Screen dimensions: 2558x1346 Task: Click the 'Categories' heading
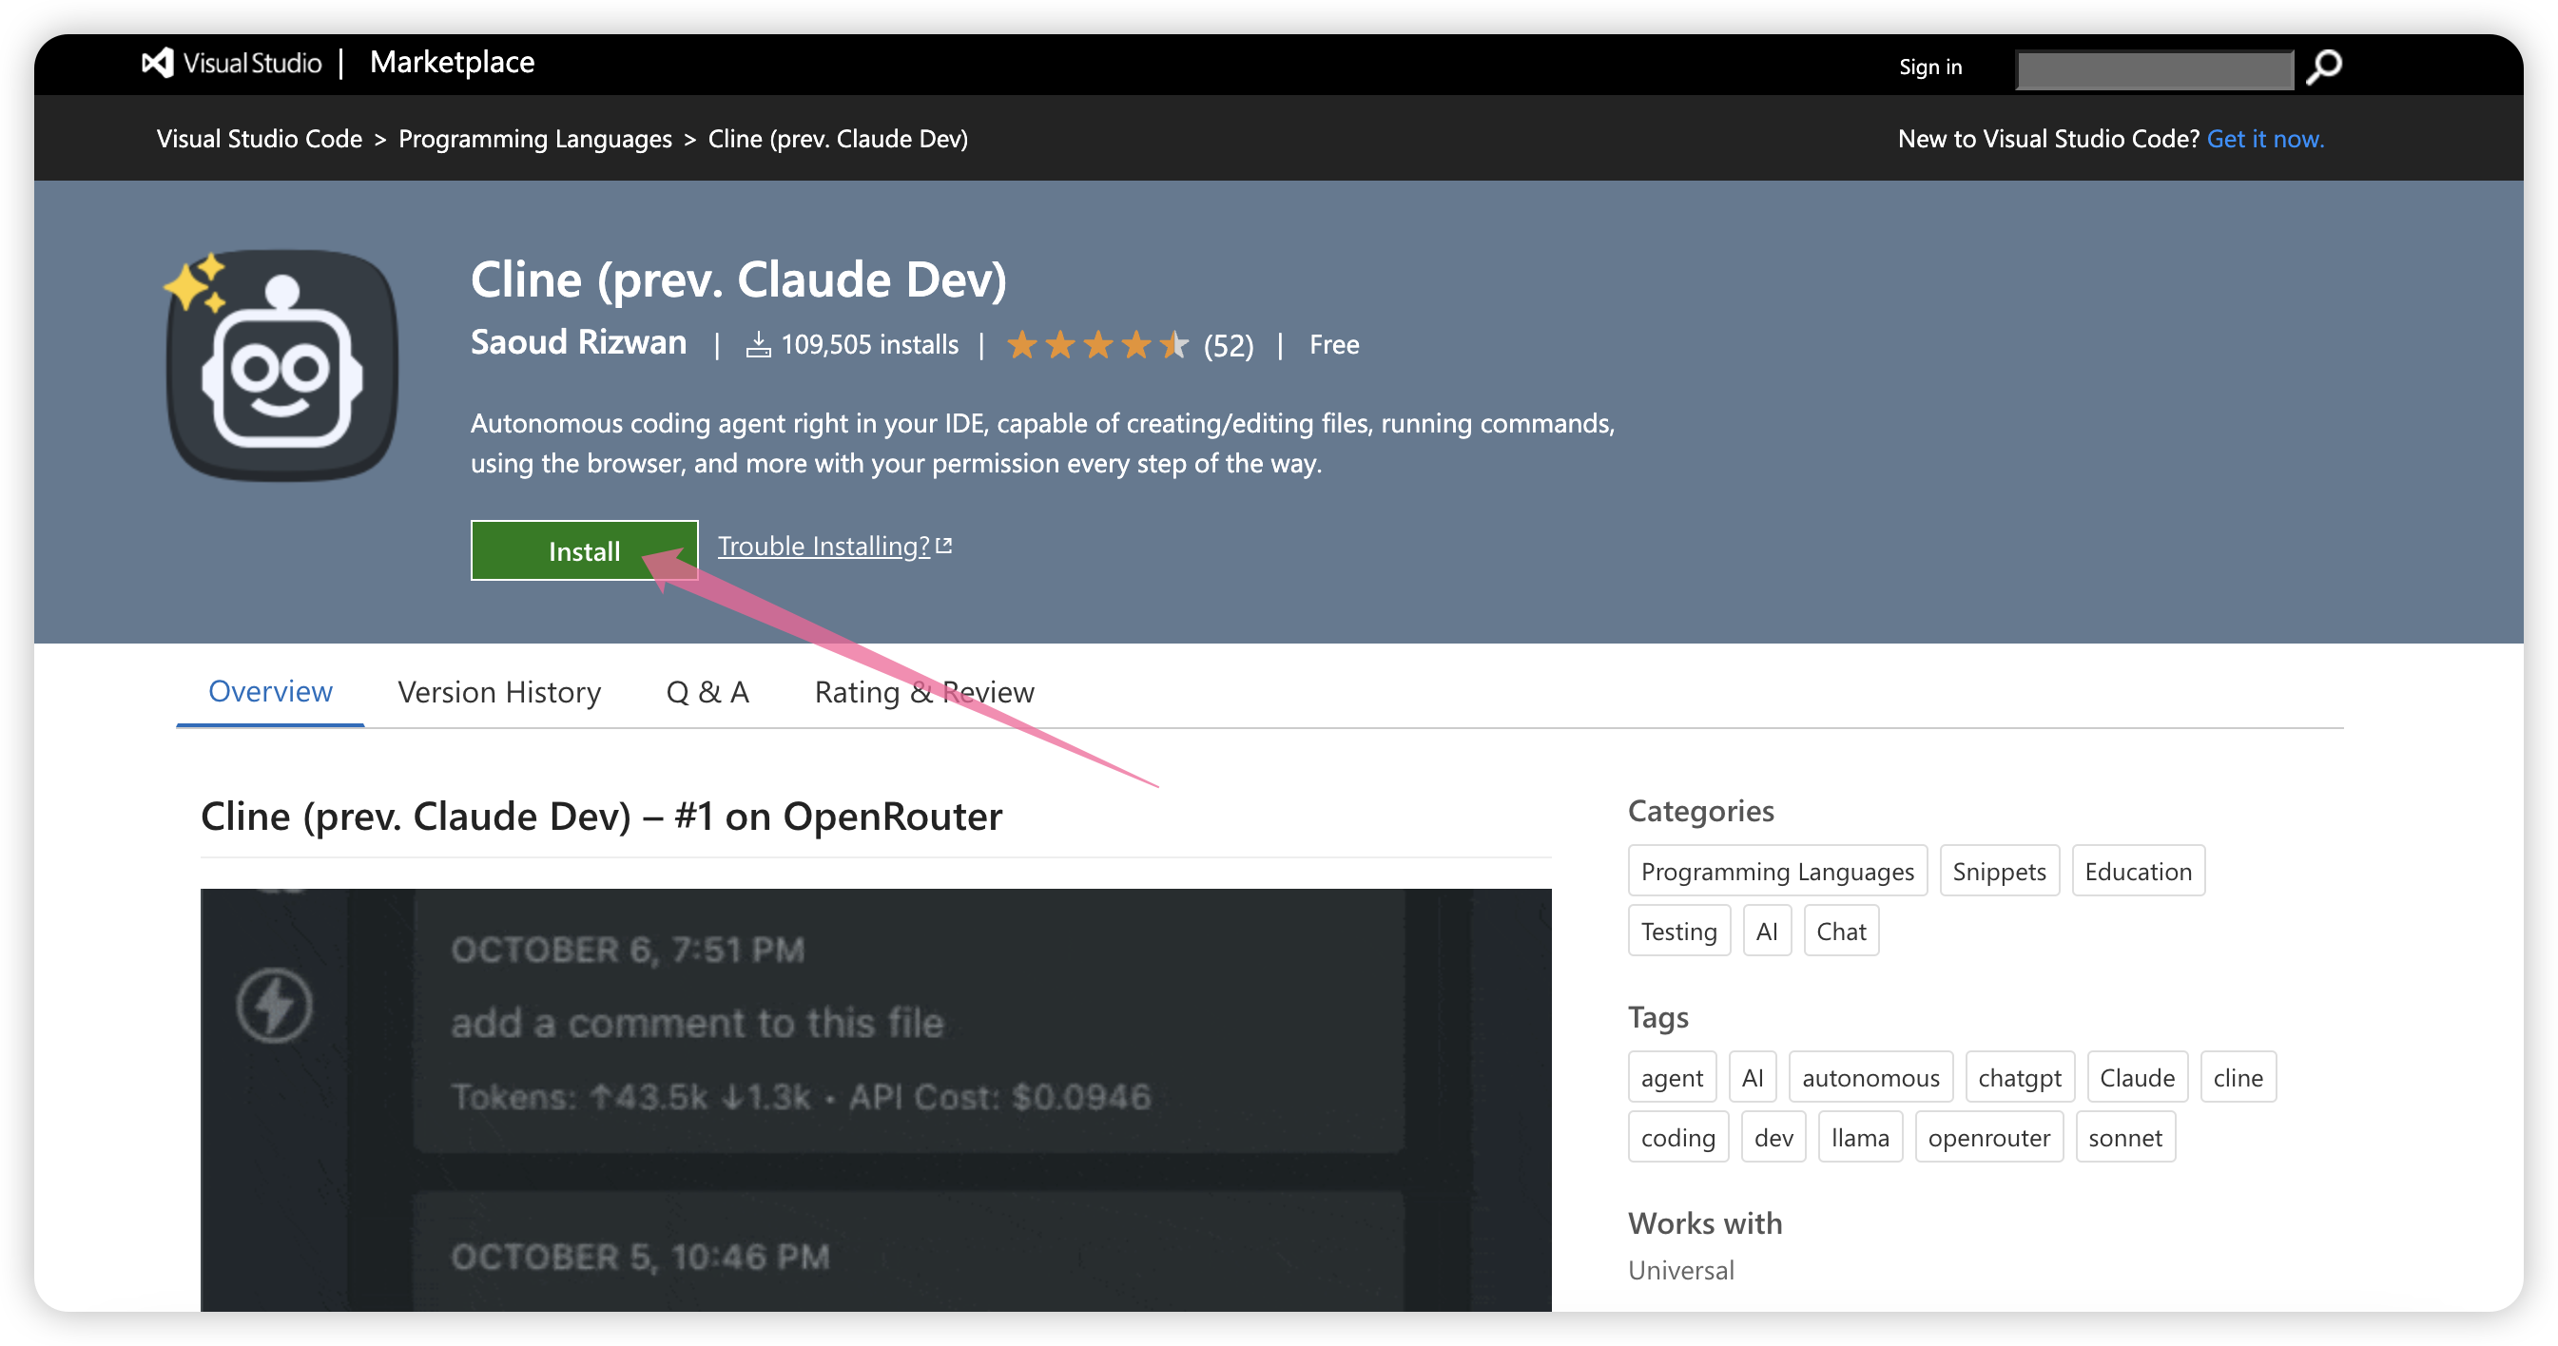point(1701,811)
